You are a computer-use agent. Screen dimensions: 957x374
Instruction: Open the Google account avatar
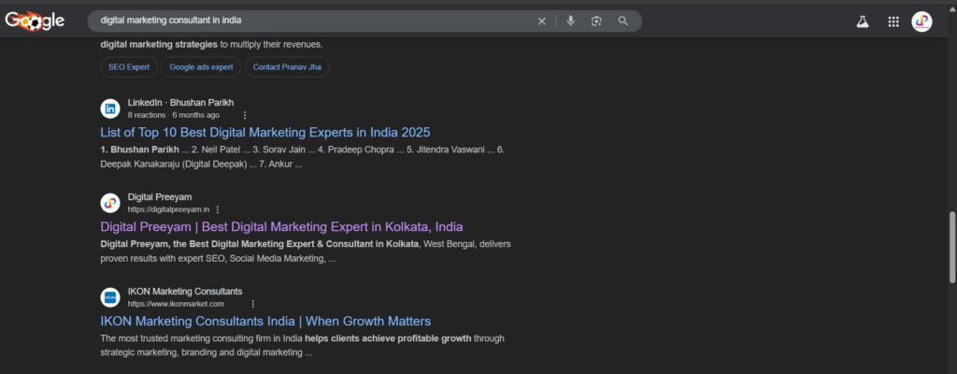921,22
